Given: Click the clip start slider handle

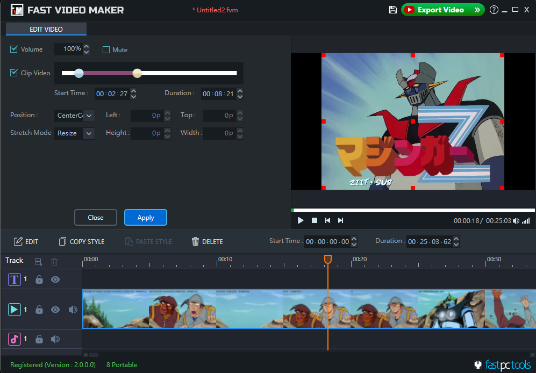Looking at the screenshot, I should coord(79,73).
